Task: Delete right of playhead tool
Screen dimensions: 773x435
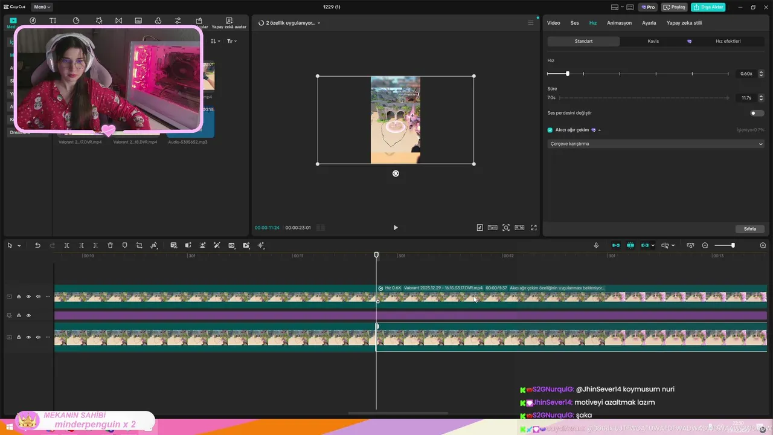Action: click(95, 245)
